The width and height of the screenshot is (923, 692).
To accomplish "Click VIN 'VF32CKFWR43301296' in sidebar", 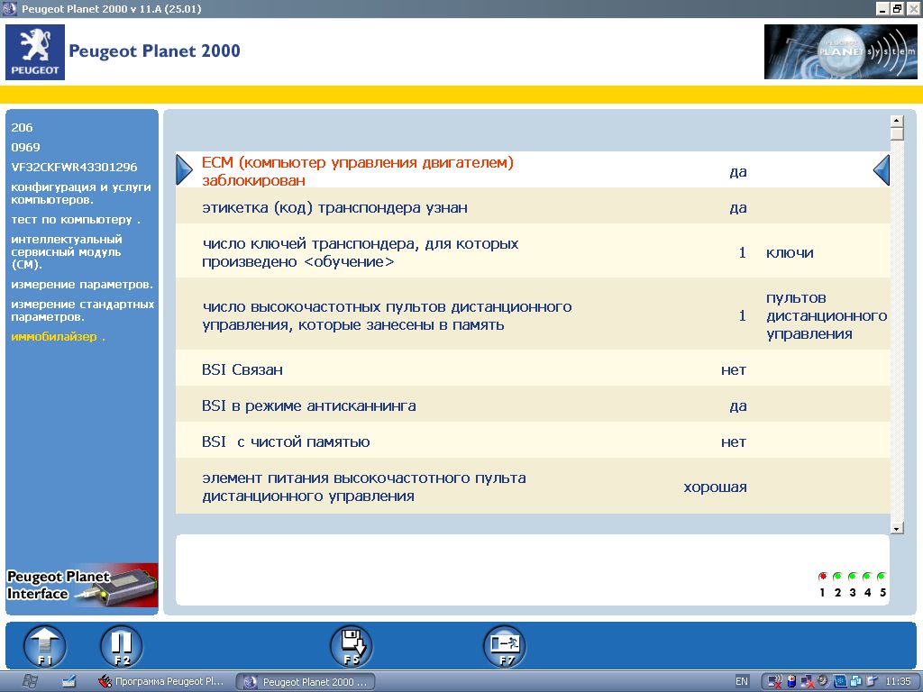I will pos(74,167).
